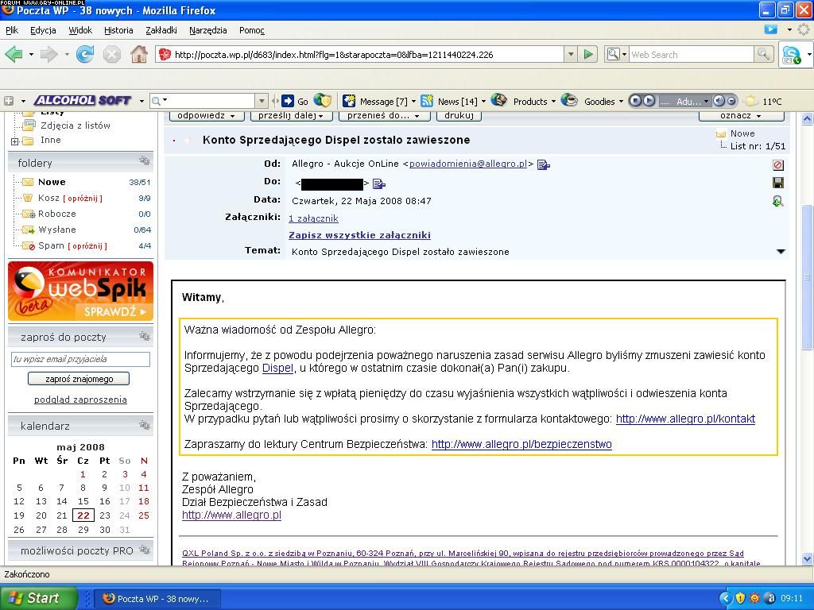Click the green magnifier icon under the save icon
This screenshot has width=814, height=610.
[778, 201]
